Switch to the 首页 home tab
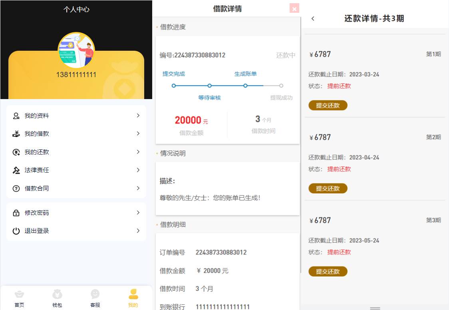 click(x=19, y=298)
